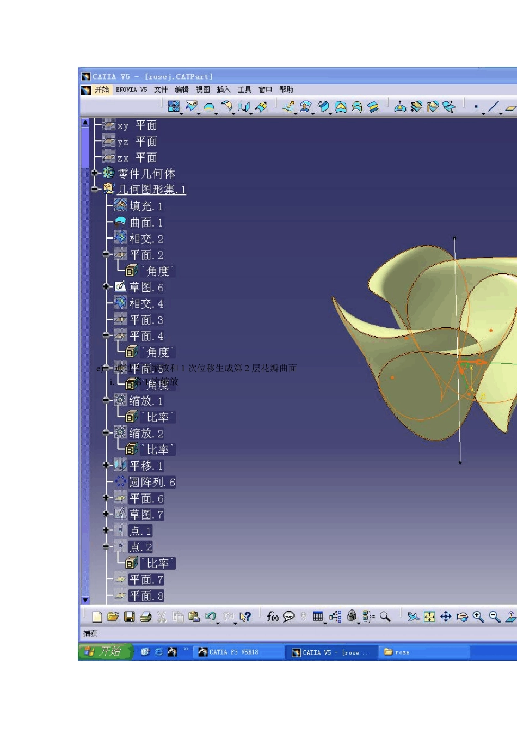
Task: Open the 视图 menu
Action: (x=202, y=90)
